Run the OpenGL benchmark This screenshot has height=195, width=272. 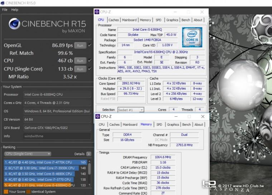(x=80, y=45)
